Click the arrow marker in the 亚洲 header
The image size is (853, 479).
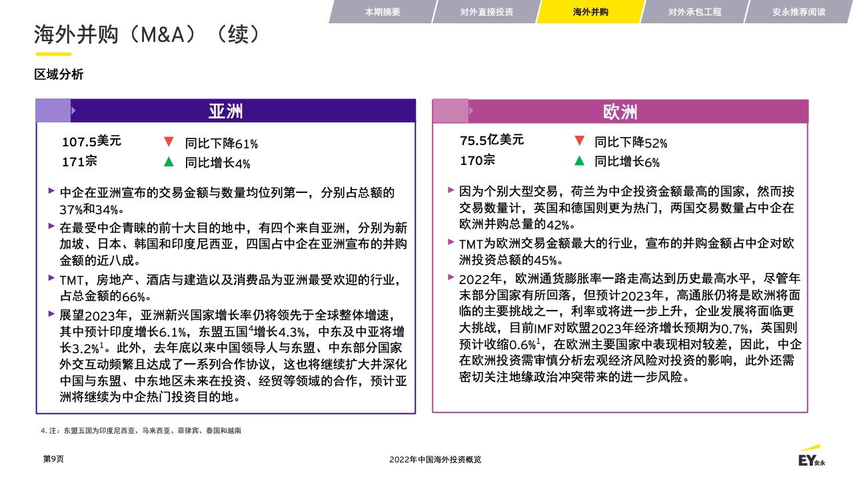73,110
